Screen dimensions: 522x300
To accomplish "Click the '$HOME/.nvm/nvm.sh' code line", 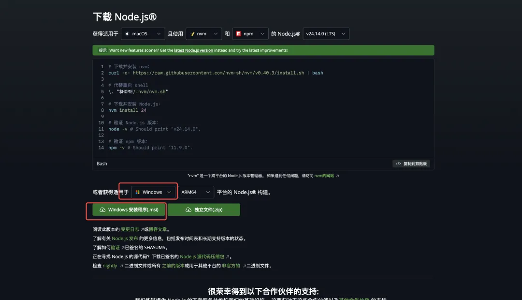I will 138,91.
